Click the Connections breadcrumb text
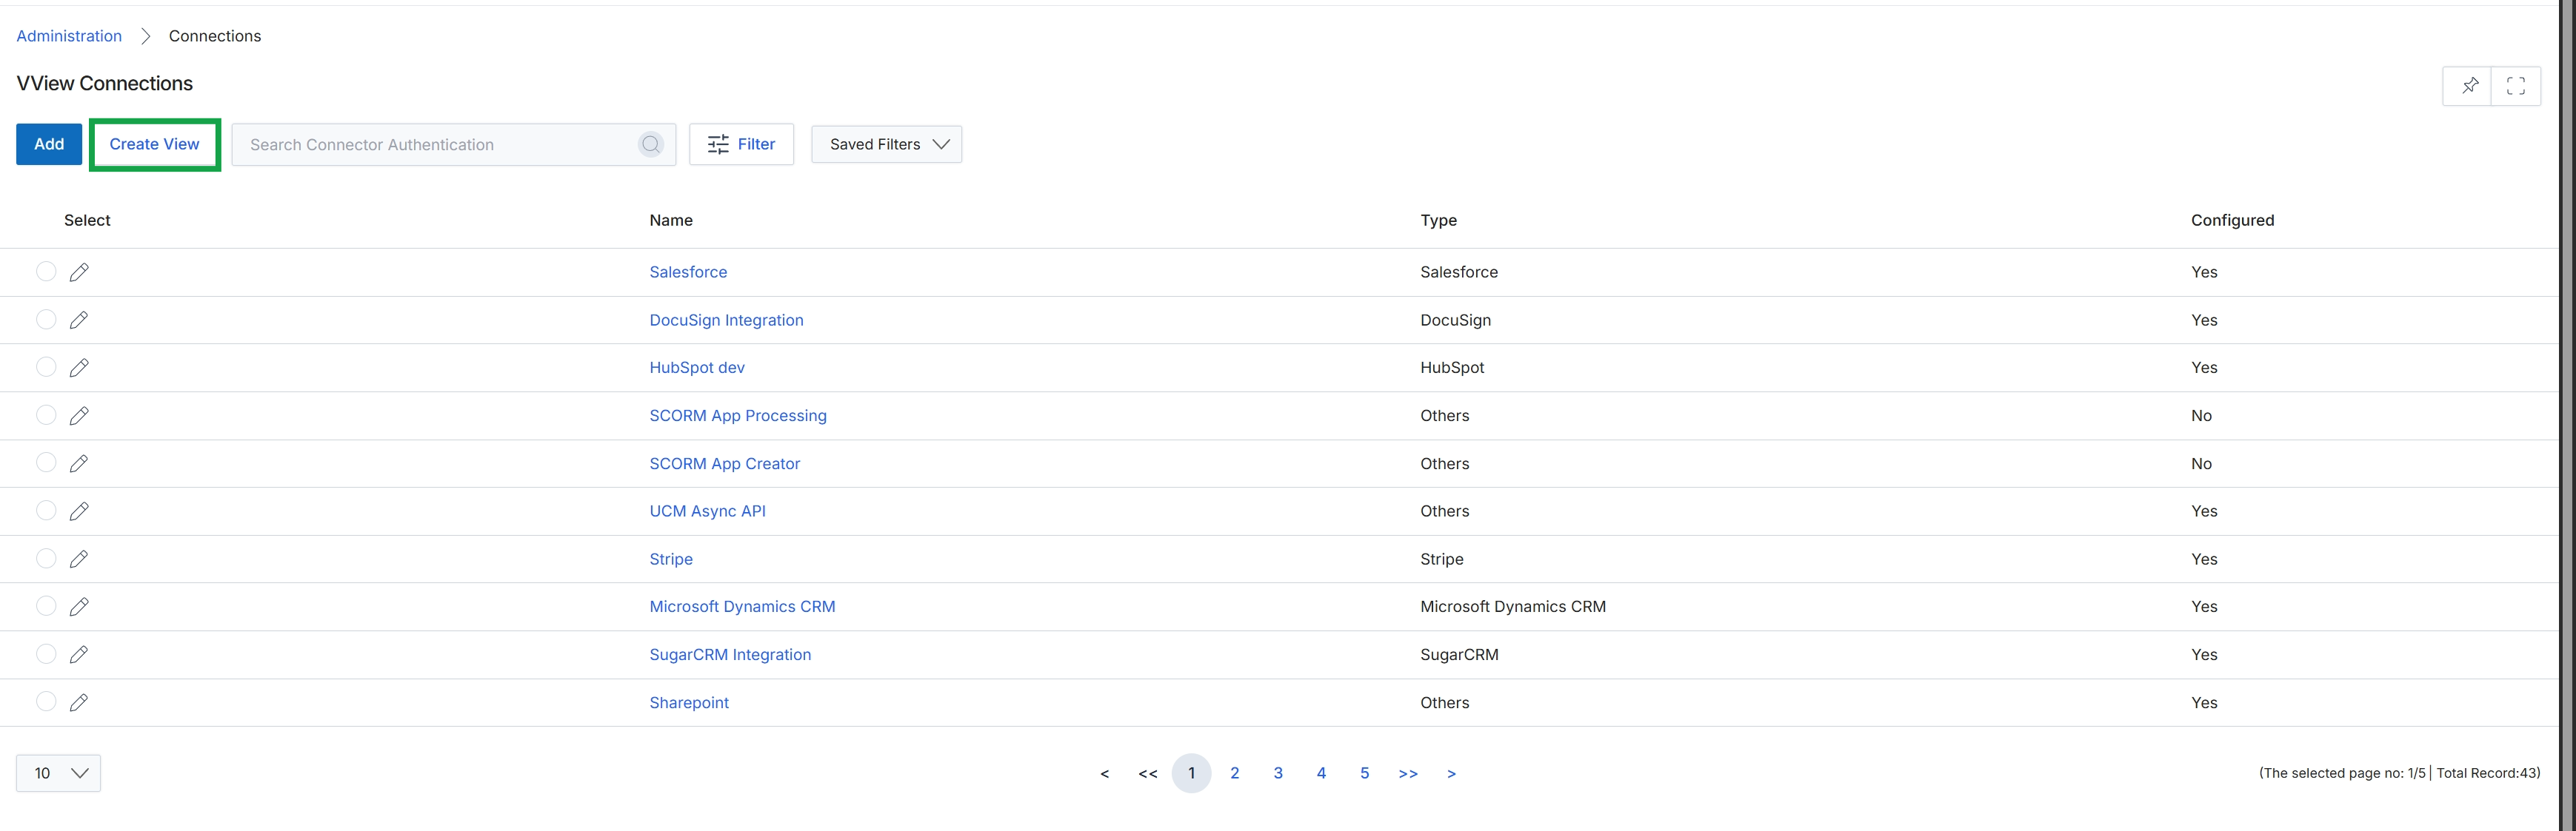The image size is (2576, 831). [x=215, y=36]
